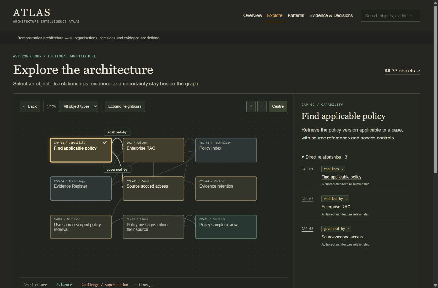
Task: Select the Use source-scoped policy retrieval node
Action: 81,227
